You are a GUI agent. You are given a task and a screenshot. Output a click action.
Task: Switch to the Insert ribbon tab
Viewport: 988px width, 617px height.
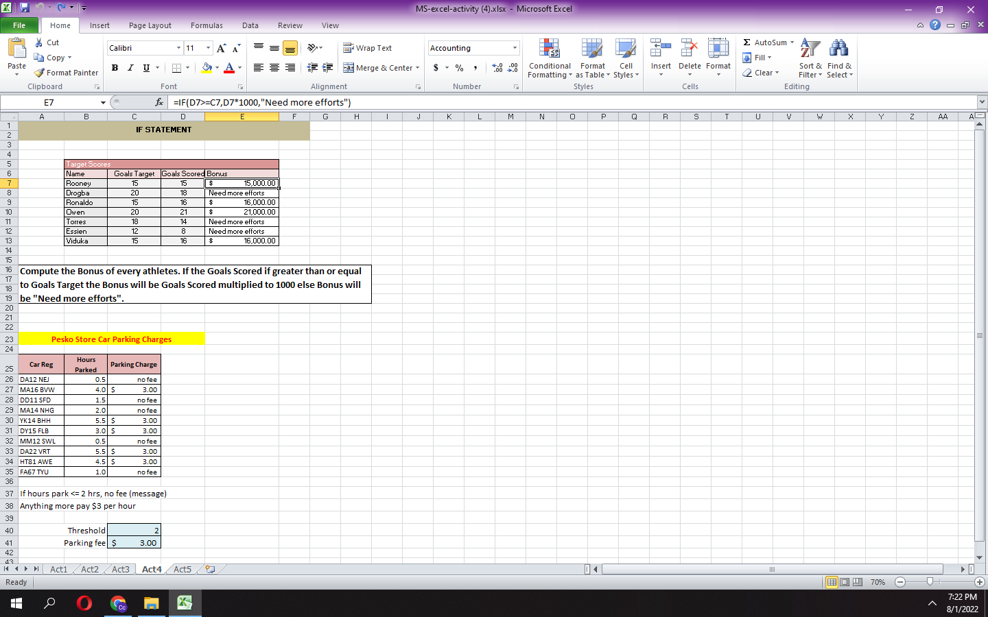pyautogui.click(x=99, y=25)
